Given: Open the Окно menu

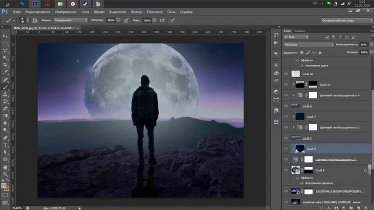Looking at the screenshot, I should (x=171, y=12).
